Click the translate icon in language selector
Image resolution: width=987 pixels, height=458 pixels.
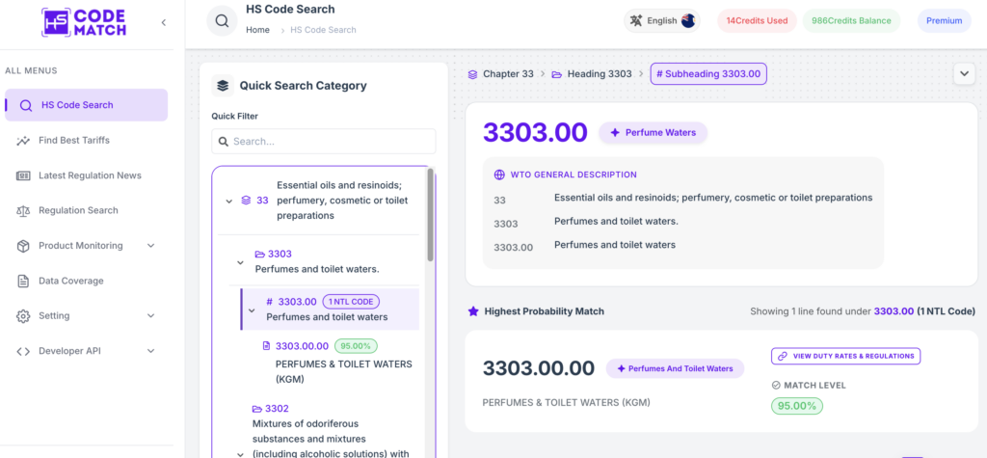(636, 21)
